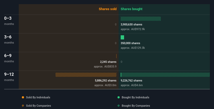
Task: Select the Sold By Individuals legend label
Action: (38, 97)
